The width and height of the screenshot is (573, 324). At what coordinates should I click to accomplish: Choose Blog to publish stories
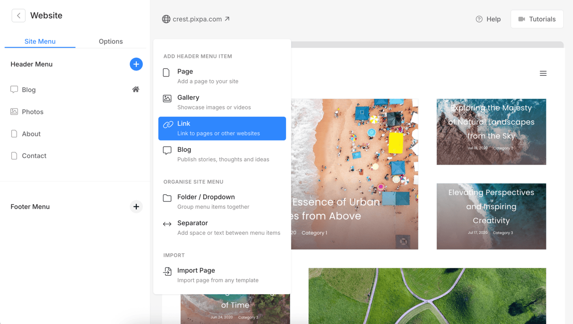tap(222, 154)
